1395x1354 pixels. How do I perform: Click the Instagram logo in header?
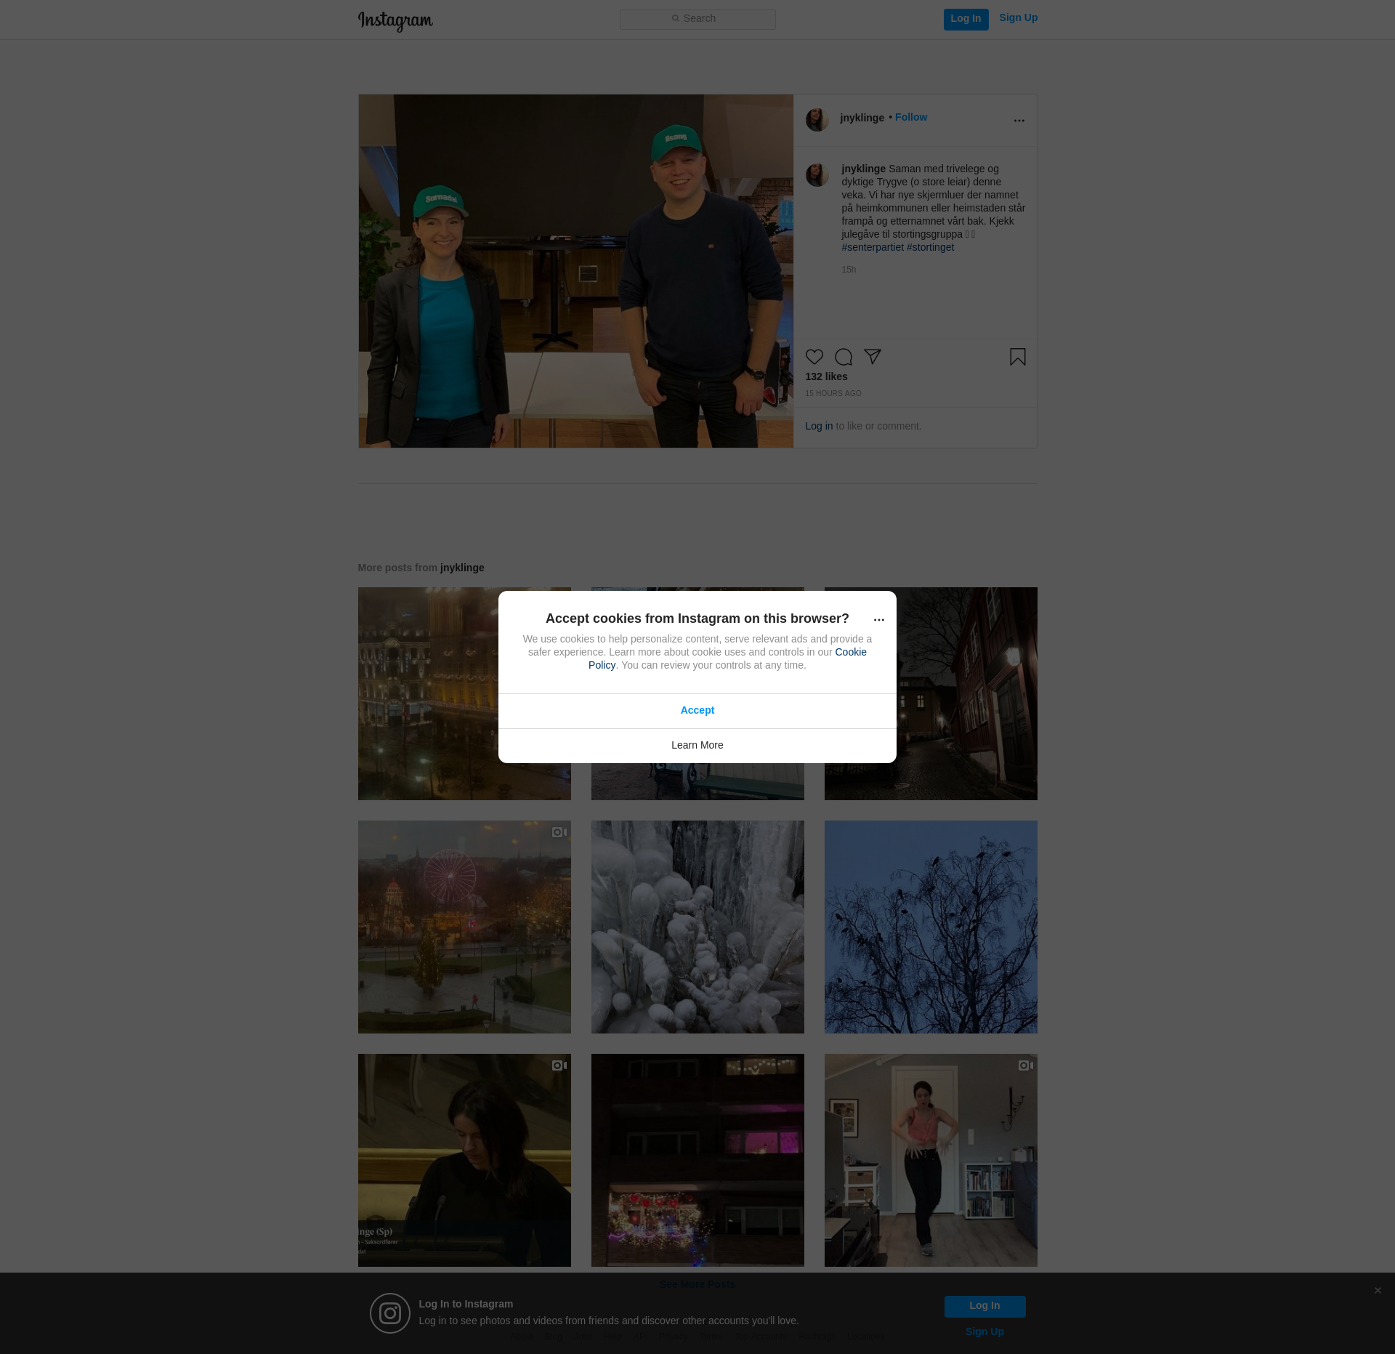pyautogui.click(x=395, y=21)
